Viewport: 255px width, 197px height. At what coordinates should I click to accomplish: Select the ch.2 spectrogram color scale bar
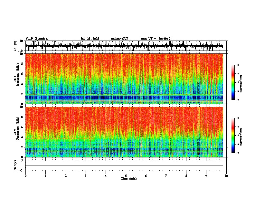coord(233,136)
